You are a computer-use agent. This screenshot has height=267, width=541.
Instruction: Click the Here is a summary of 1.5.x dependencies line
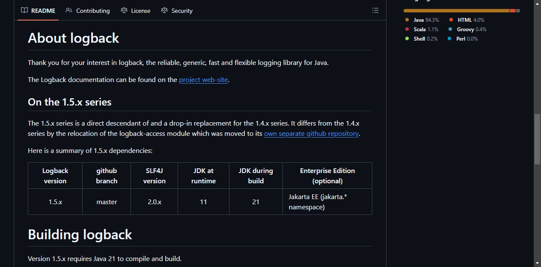pos(90,150)
